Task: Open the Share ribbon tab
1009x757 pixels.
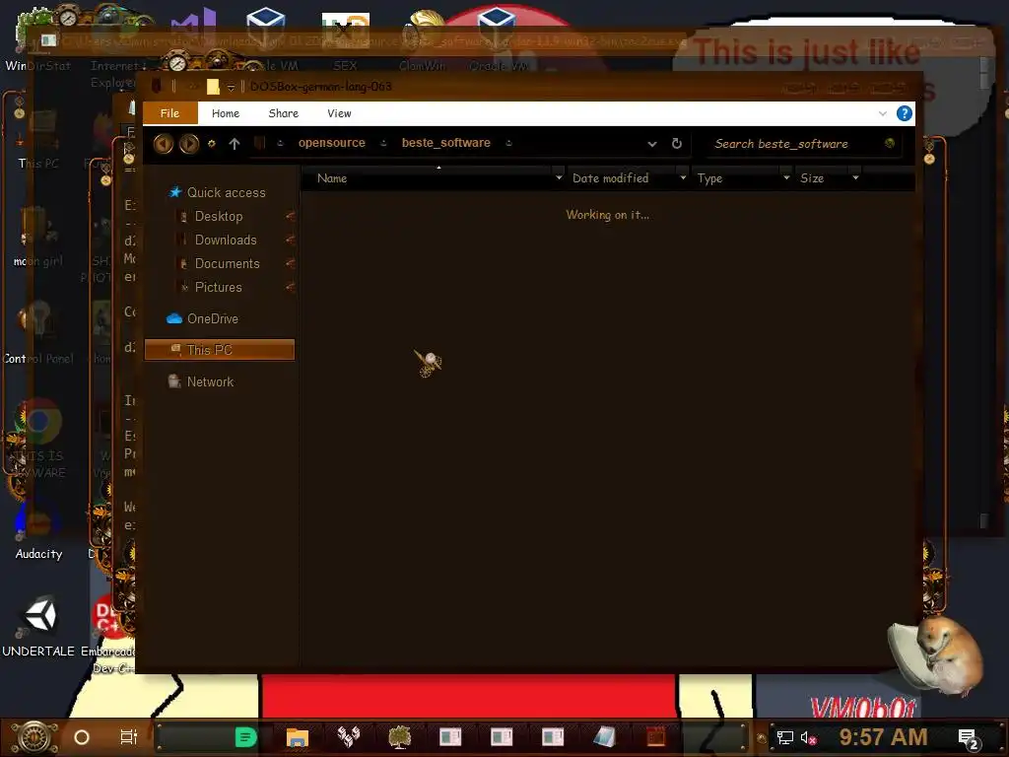Action: click(283, 113)
